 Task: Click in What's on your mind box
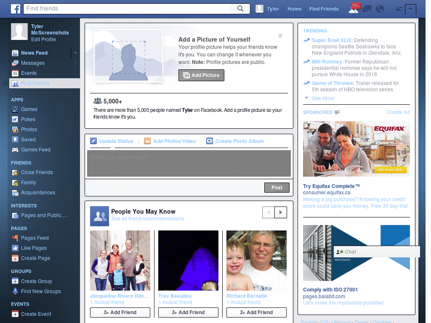pos(189,163)
